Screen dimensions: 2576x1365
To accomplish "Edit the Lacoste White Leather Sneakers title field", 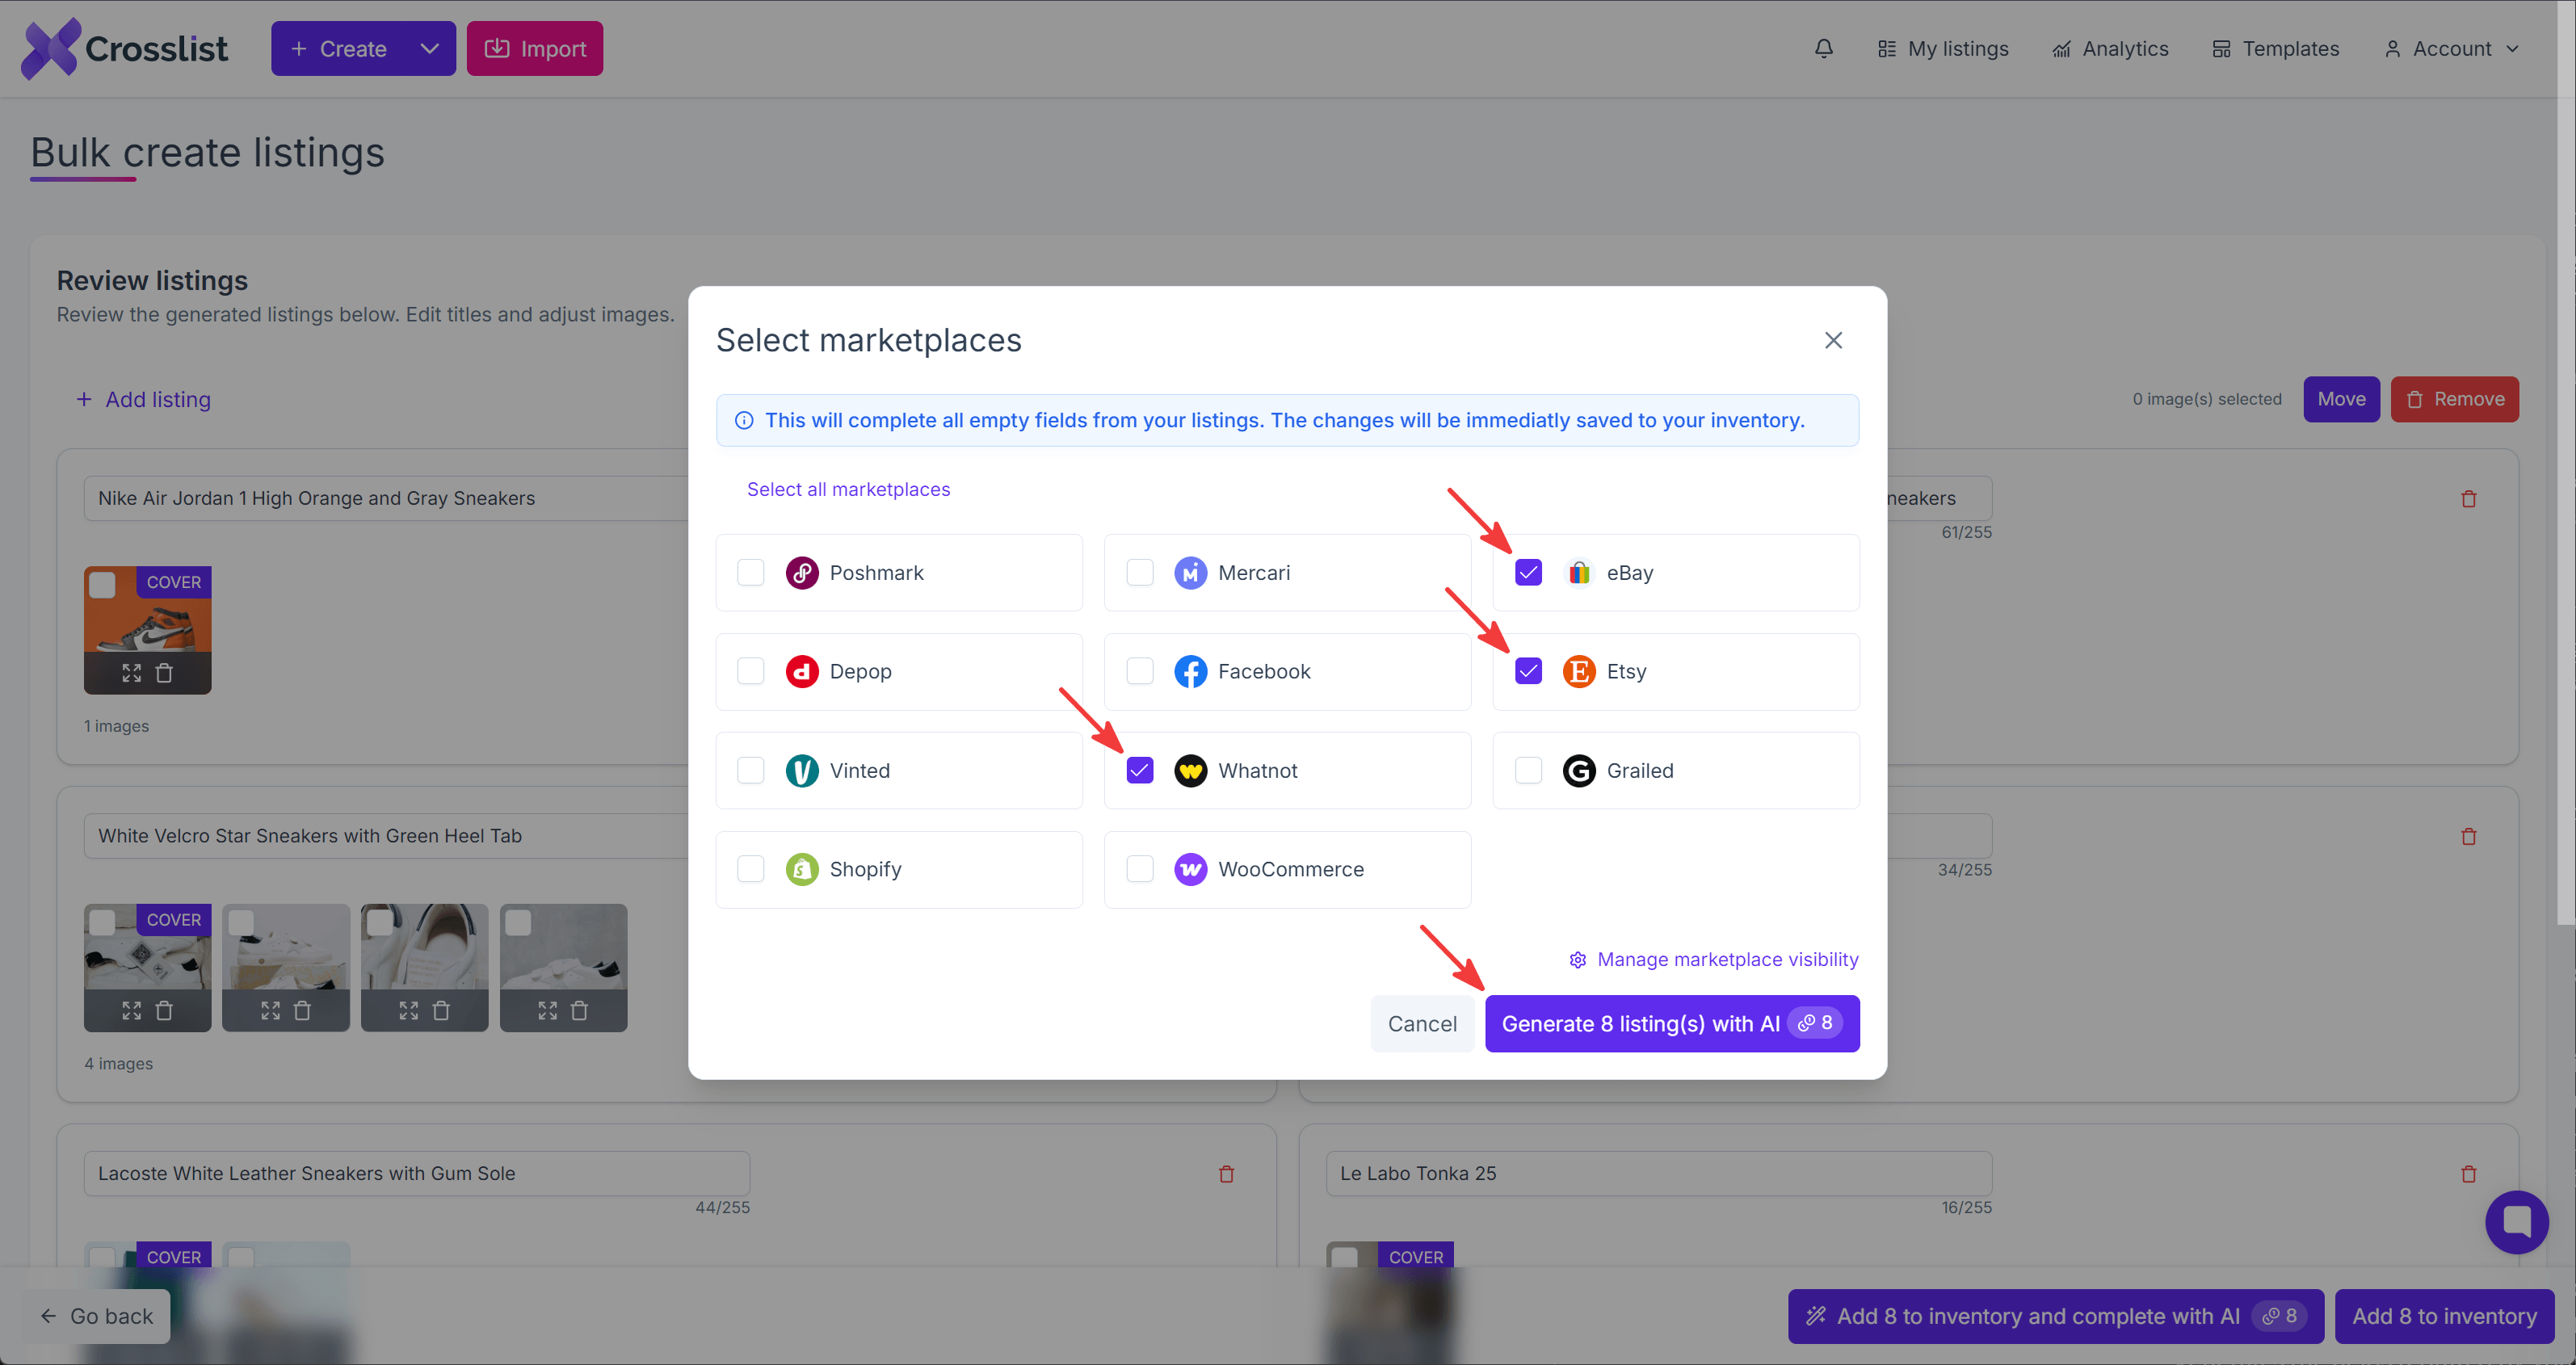I will click(x=417, y=1174).
